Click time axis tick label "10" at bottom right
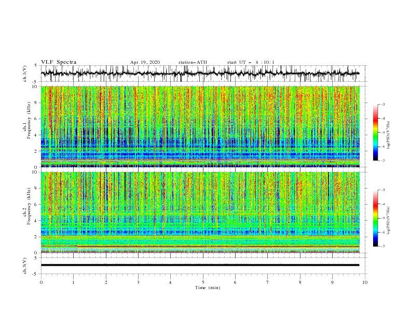The image size is (411, 317). 365,282
